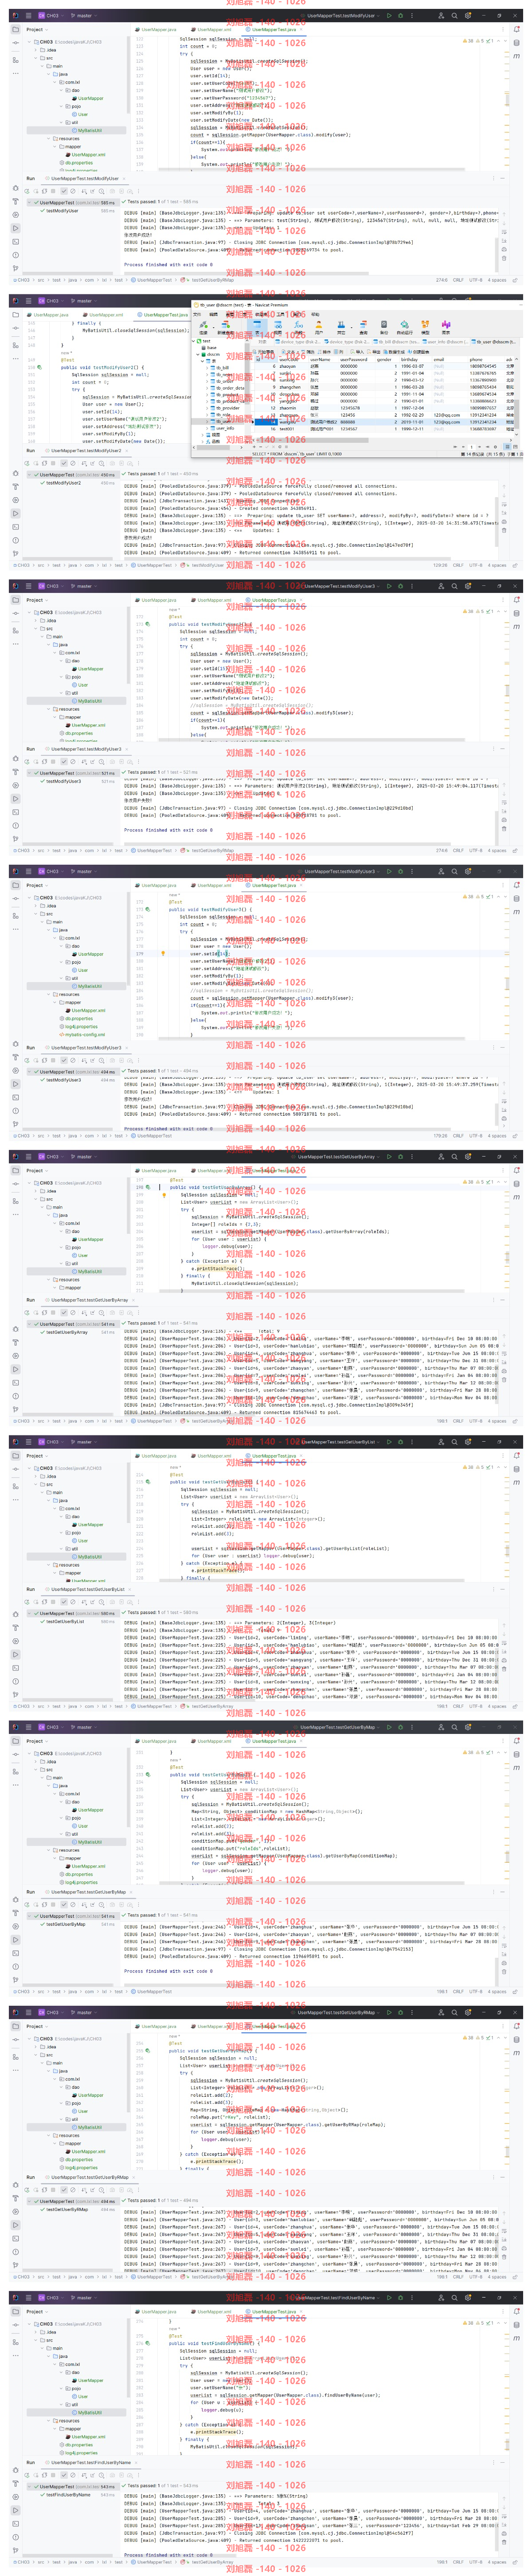Open Search Everywhere in testGetUserByArray window
This screenshot has height=2576, width=532.
coord(454,1156)
